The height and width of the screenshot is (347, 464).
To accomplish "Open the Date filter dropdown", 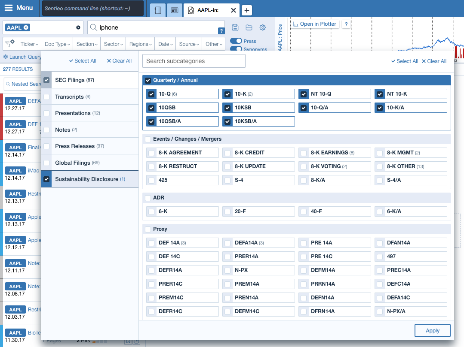I will 165,44.
